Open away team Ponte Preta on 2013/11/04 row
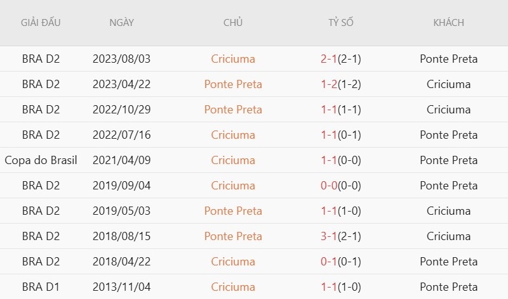This screenshot has height=299, width=508. click(x=449, y=287)
